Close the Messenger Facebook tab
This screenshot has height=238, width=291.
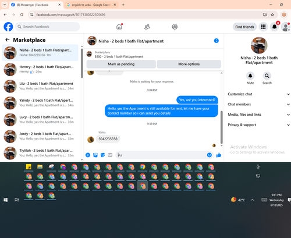click(x=59, y=5)
